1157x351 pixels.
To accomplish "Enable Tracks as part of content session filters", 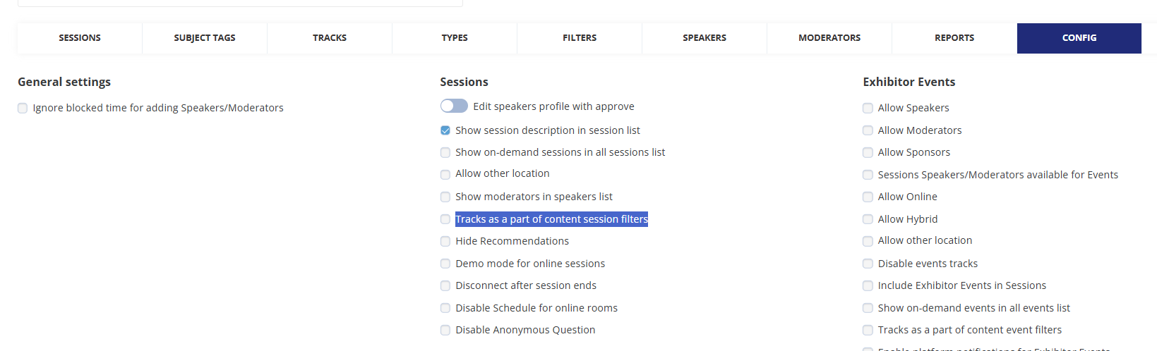I will pos(445,219).
